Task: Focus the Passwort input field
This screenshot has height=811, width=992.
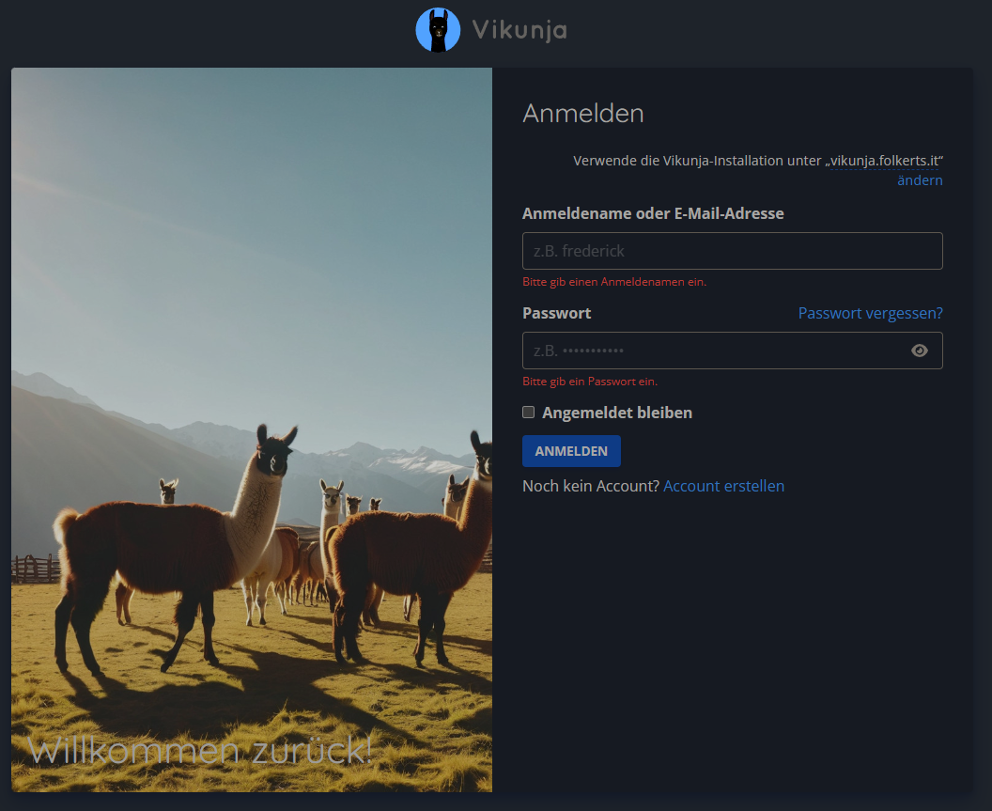Action: click(x=714, y=351)
